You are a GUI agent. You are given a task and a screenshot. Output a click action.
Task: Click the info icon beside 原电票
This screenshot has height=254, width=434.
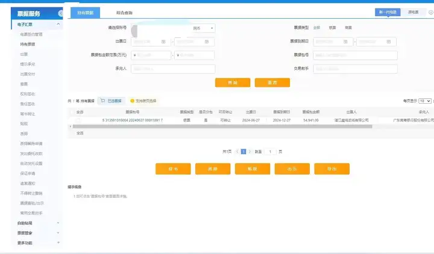430,12
